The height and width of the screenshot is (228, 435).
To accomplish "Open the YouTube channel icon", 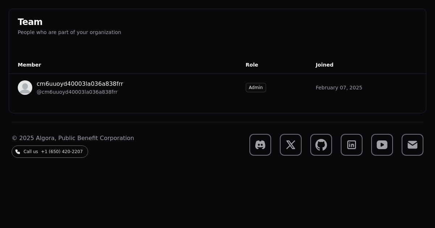I will coord(382,145).
